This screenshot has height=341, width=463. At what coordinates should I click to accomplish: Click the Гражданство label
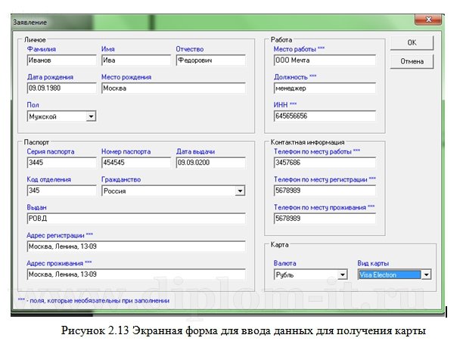click(121, 180)
